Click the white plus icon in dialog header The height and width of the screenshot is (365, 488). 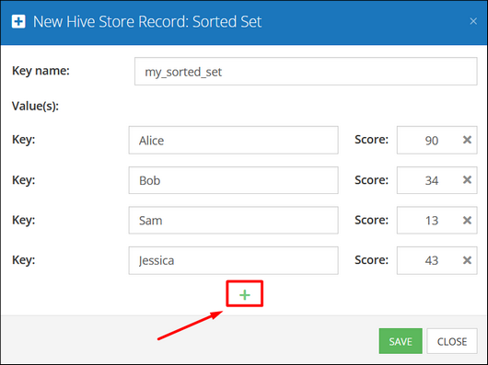tap(18, 21)
